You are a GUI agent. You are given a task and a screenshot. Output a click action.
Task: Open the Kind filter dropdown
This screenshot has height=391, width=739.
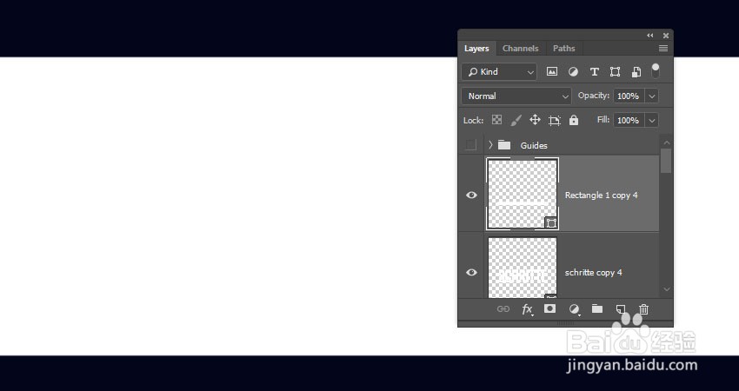[x=499, y=71]
